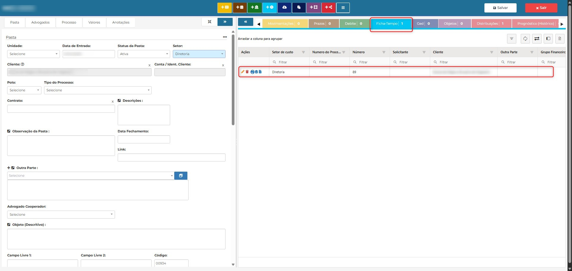Click the round blue icon in Diretoria row

pyautogui.click(x=252, y=72)
